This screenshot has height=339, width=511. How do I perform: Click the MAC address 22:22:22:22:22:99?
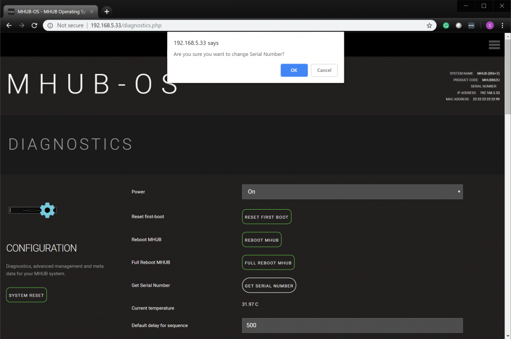(486, 99)
